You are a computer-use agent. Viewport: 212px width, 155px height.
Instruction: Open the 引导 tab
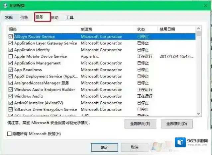tap(24, 17)
